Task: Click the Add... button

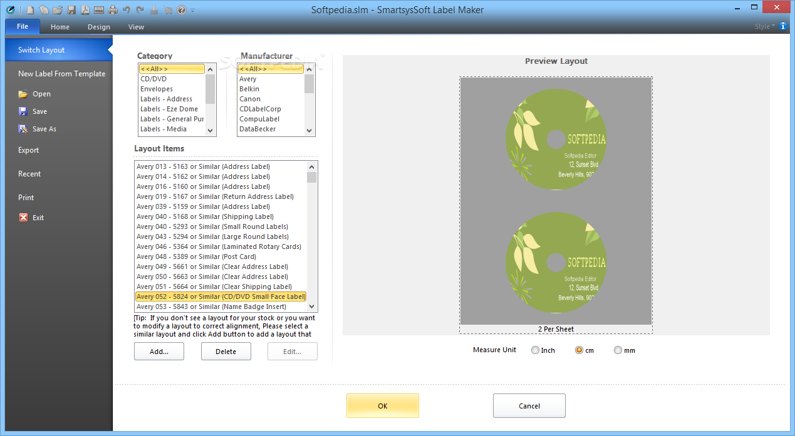Action: tap(159, 352)
